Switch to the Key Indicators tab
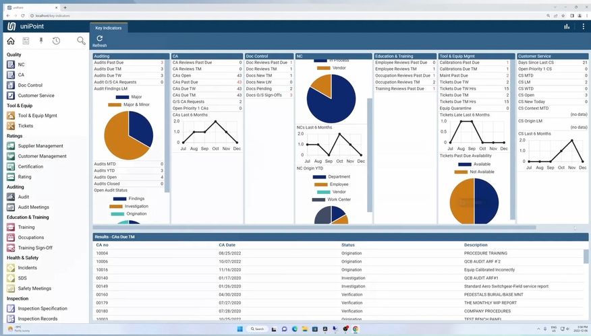Viewport: 591px width, 336px height. click(x=108, y=28)
